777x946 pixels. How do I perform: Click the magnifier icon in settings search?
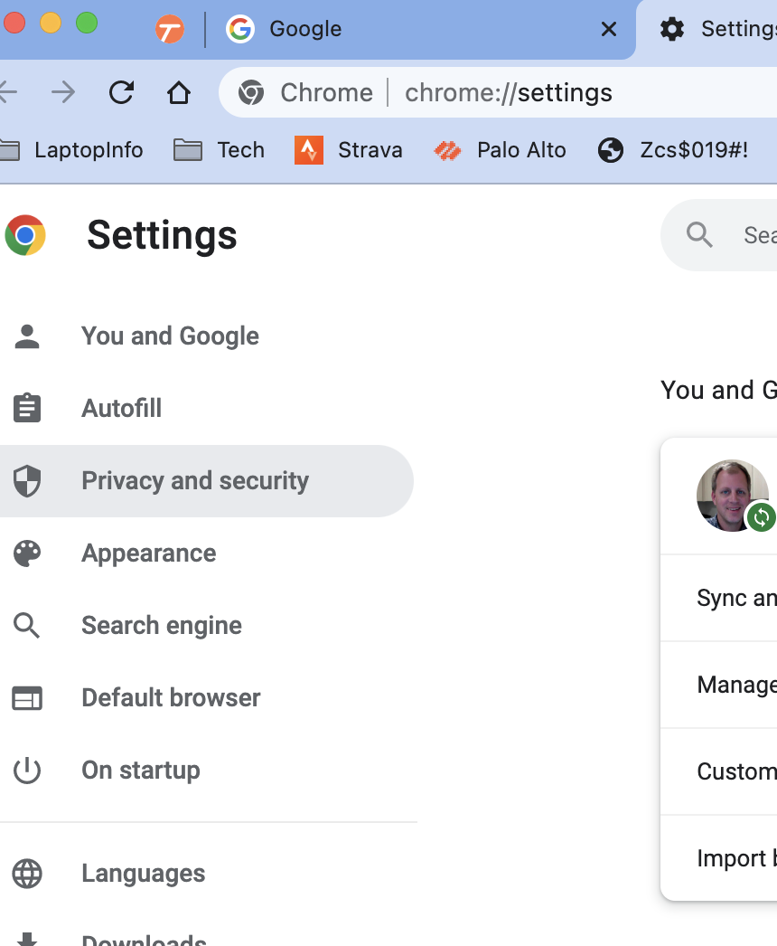point(699,234)
